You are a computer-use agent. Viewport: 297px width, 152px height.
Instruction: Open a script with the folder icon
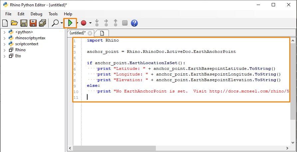point(14,23)
